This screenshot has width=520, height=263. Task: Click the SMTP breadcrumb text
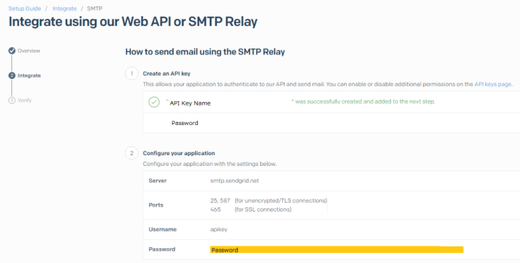[x=95, y=9]
